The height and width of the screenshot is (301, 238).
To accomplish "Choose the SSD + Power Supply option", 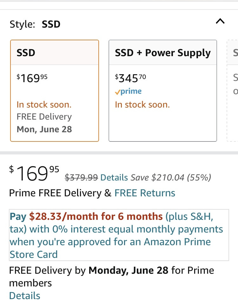I will pyautogui.click(x=163, y=91).
